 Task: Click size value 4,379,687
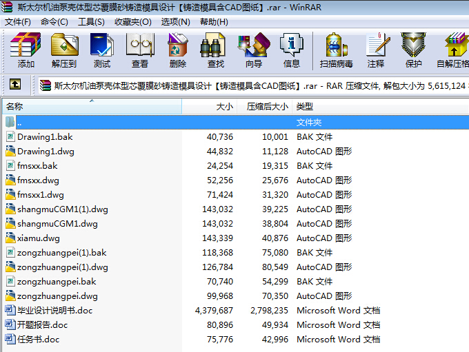click(214, 311)
